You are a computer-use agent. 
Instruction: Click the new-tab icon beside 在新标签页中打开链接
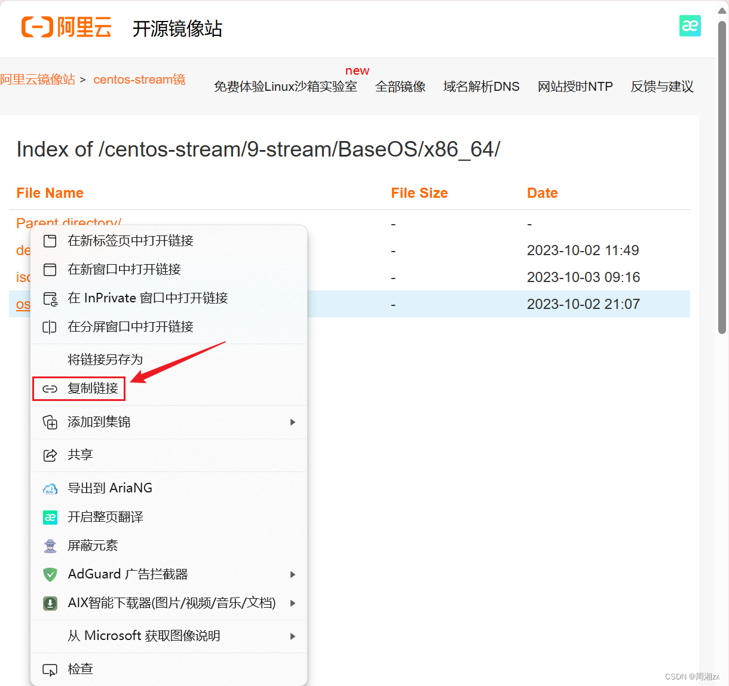pyautogui.click(x=50, y=241)
